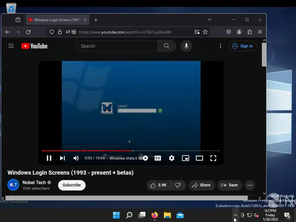Open Task View on taskbar

tap(142, 215)
